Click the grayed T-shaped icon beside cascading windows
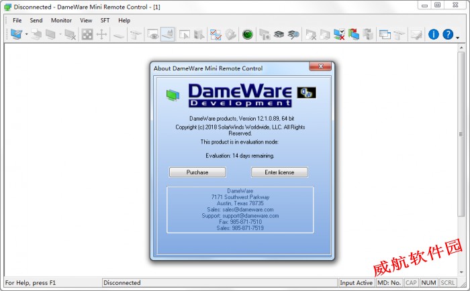 click(x=399, y=34)
